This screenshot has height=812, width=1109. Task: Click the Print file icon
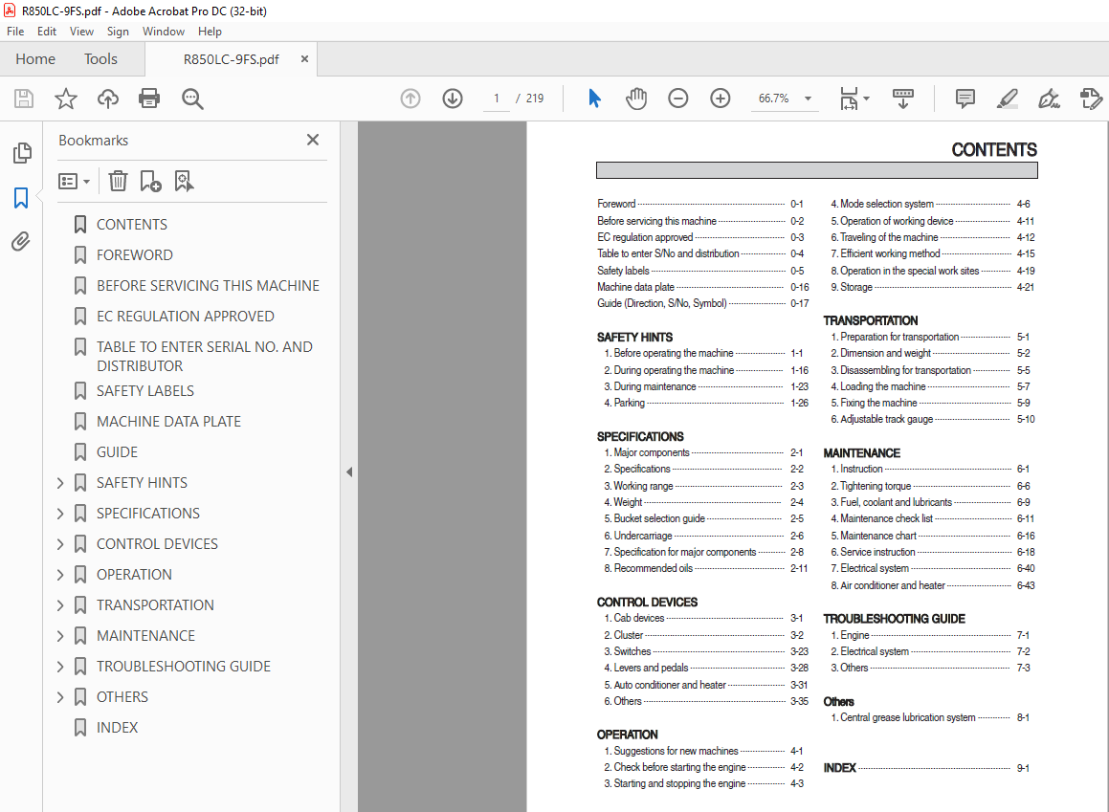149,99
